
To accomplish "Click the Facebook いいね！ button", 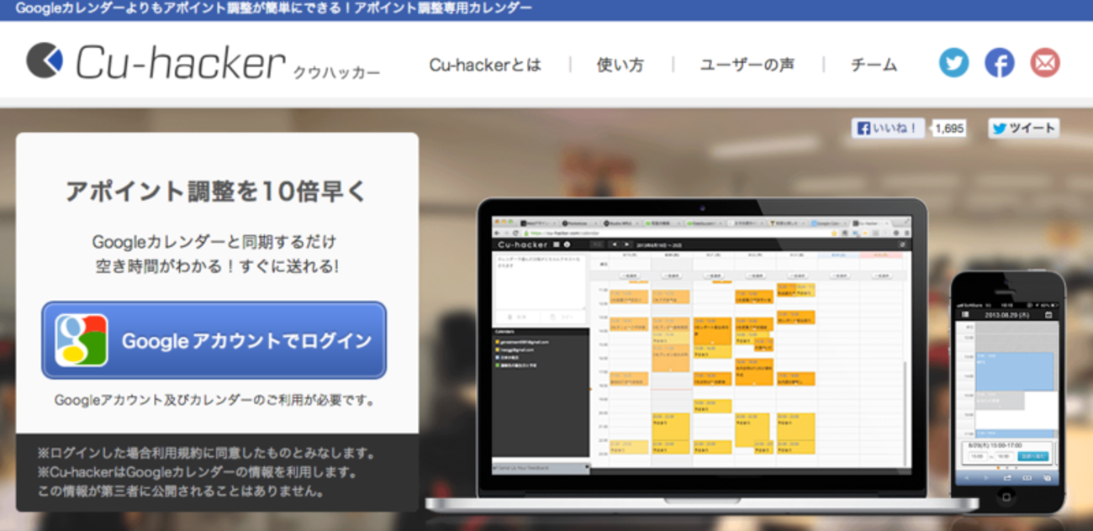I will tap(888, 129).
